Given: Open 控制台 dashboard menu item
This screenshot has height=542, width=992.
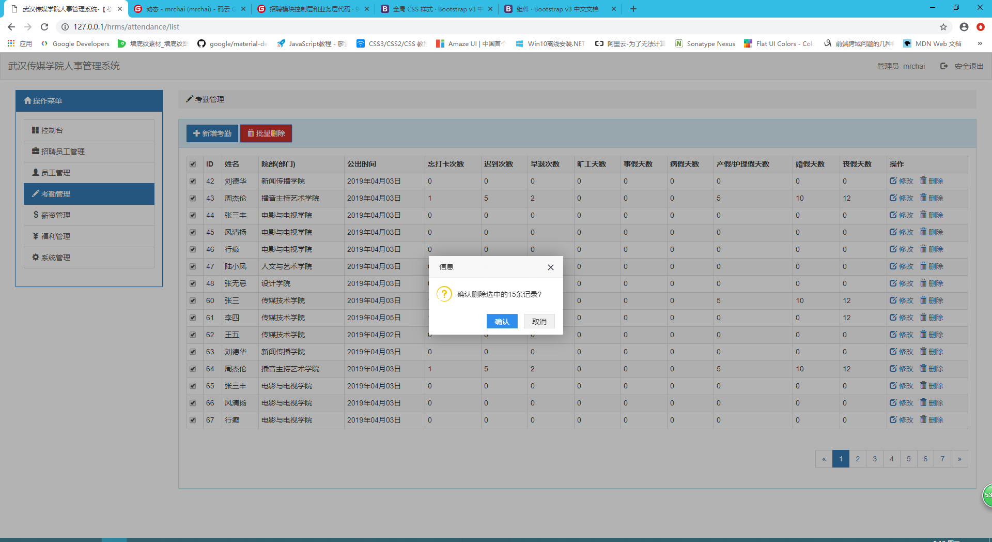Looking at the screenshot, I should tap(89, 130).
